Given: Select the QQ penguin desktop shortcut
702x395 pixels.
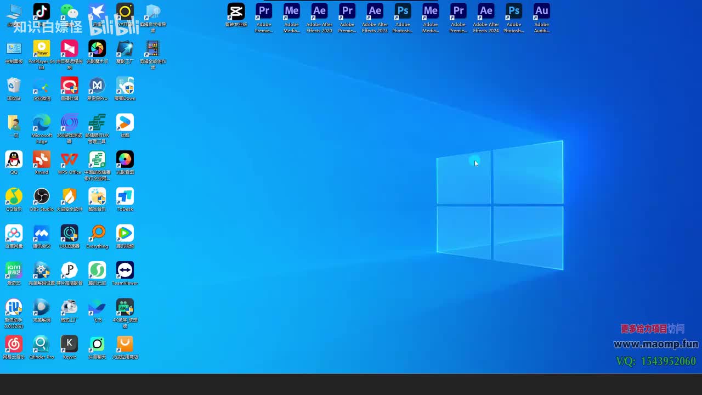Looking at the screenshot, I should coord(14,160).
